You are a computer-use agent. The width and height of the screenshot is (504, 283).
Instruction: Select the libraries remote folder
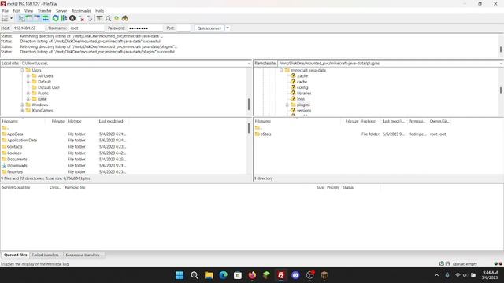click(304, 94)
